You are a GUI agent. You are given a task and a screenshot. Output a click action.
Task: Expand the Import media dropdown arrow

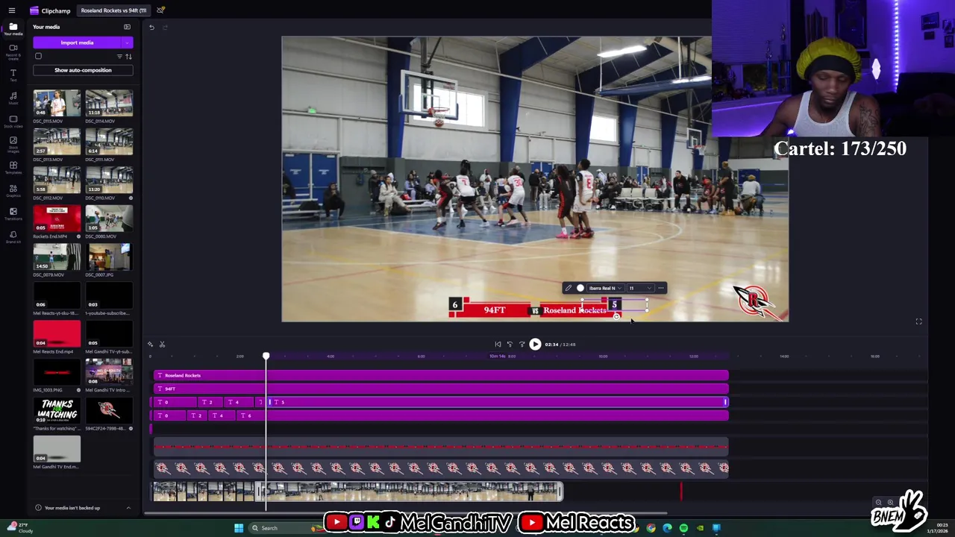pyautogui.click(x=128, y=43)
